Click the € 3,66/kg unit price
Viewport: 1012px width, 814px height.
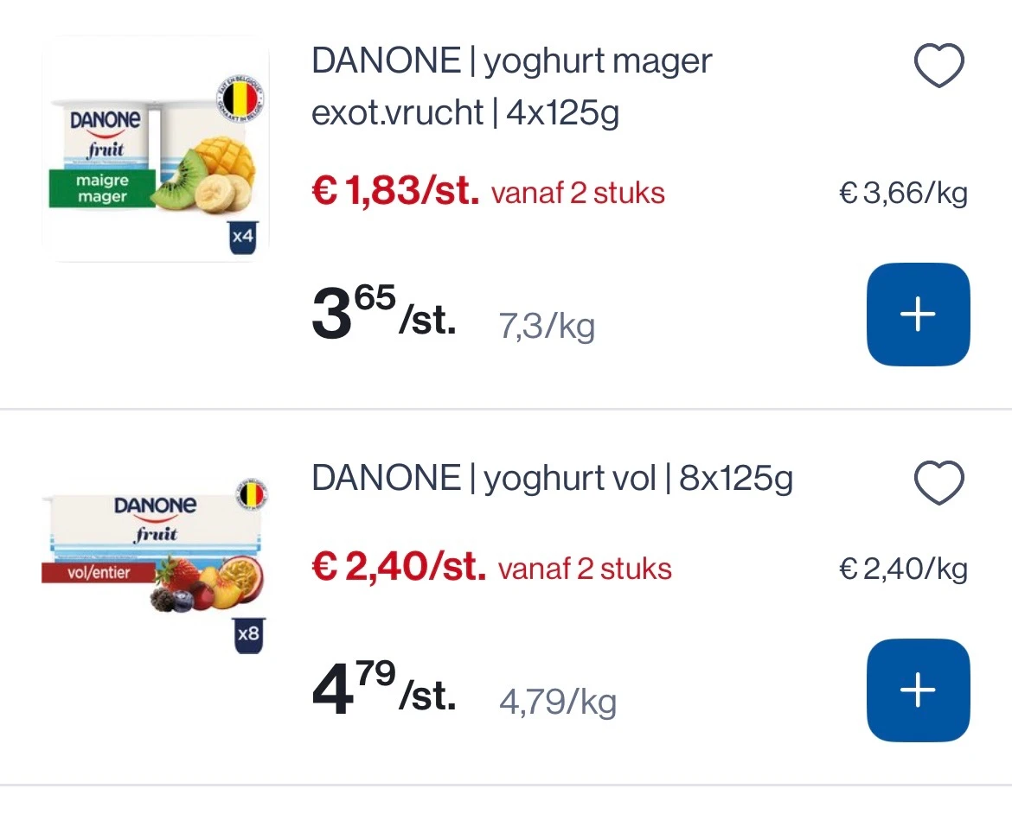click(x=902, y=193)
